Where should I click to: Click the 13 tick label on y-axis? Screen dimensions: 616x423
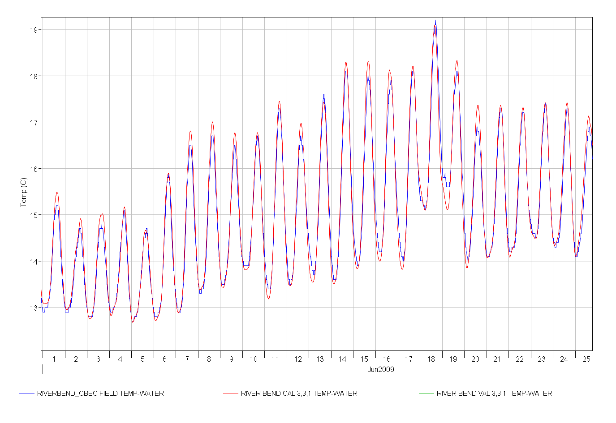pos(33,308)
